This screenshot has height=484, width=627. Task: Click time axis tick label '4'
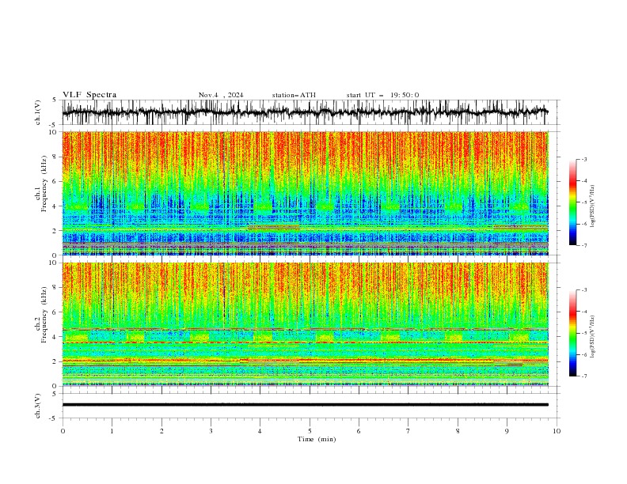[260, 431]
